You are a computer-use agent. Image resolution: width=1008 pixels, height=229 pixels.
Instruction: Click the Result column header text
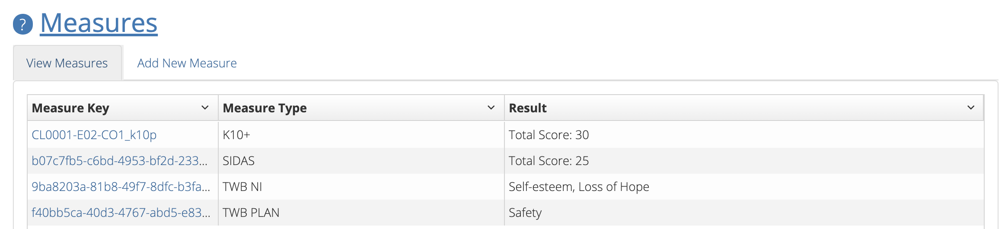tap(527, 108)
